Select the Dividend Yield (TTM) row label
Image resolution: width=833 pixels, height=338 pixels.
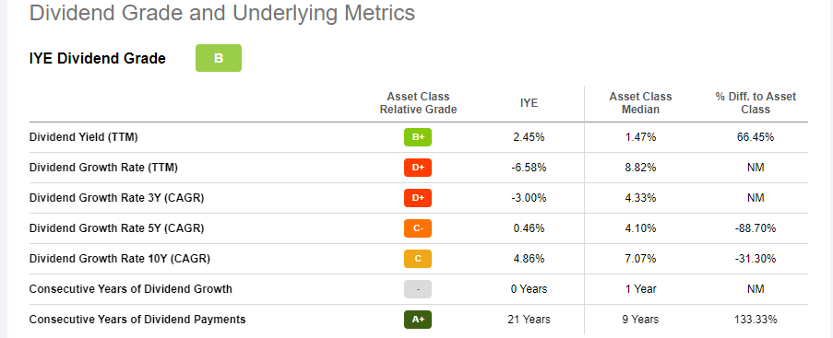83,137
